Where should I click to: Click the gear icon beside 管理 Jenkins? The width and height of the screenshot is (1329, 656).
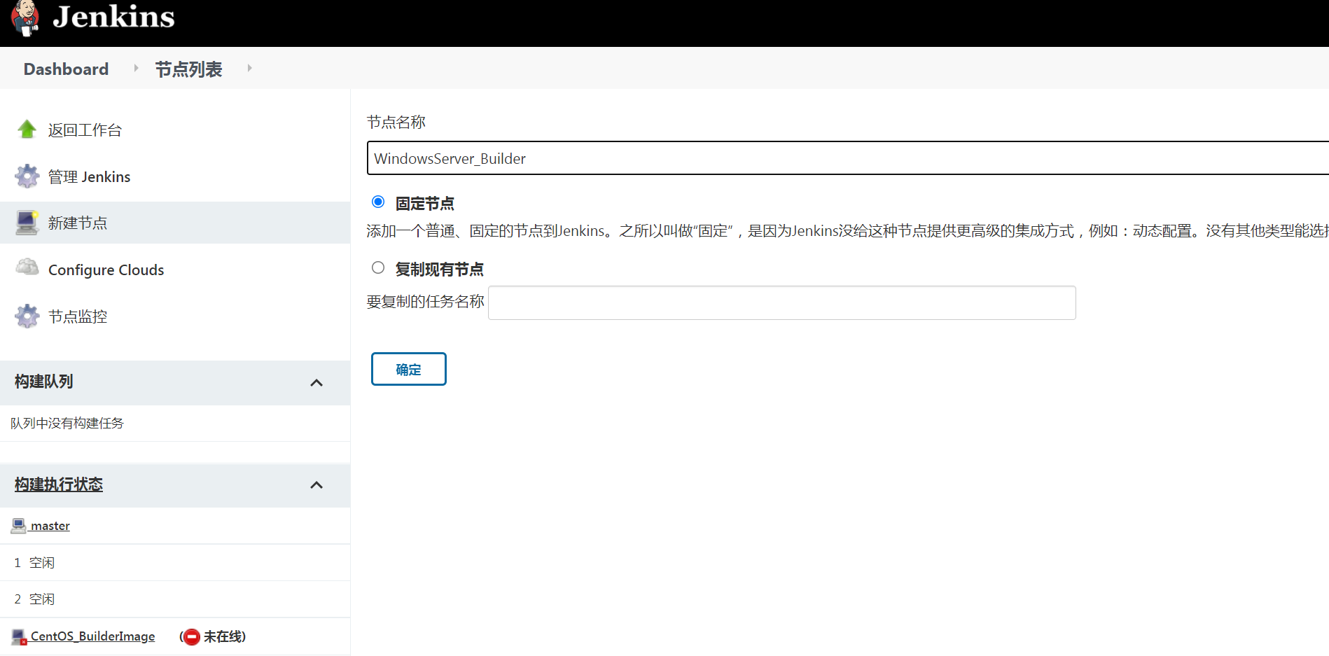27,176
